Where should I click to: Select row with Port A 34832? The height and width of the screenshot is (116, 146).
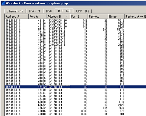[75, 84]
